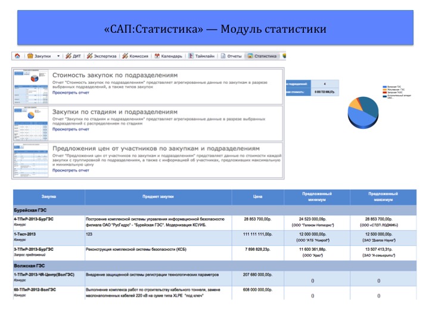Click the ДИТ toolbar icon

pyautogui.click(x=68, y=56)
